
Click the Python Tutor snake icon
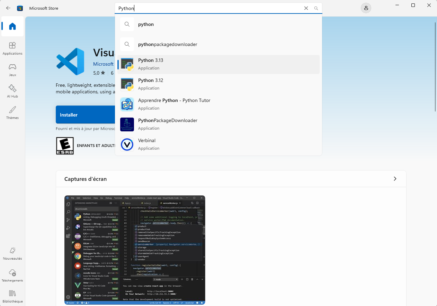pos(127,104)
